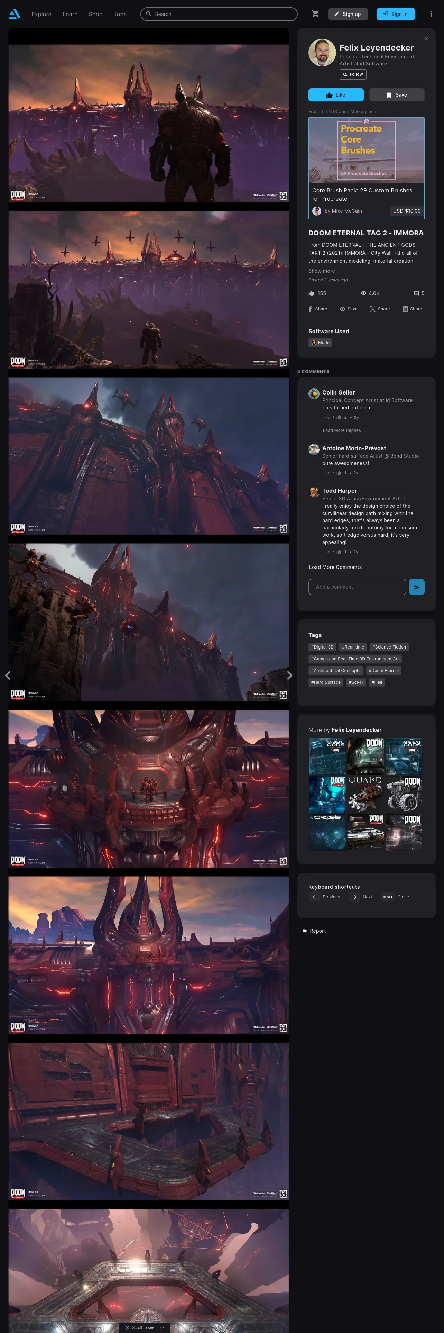Go to the next artwork with right chevron
The image size is (444, 1333).
click(289, 675)
